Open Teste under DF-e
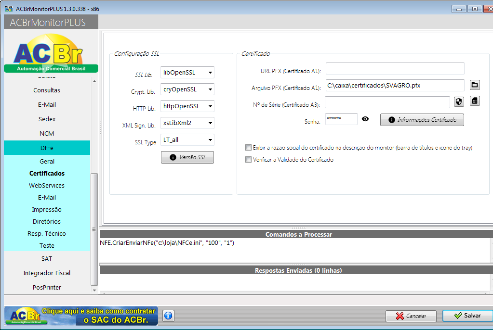The width and height of the screenshot is (493, 330). coord(47,245)
